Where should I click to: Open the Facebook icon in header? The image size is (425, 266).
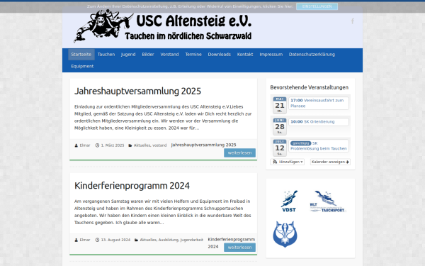(352, 21)
